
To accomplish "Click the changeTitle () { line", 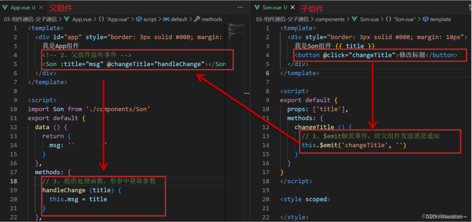I will 323,127.
